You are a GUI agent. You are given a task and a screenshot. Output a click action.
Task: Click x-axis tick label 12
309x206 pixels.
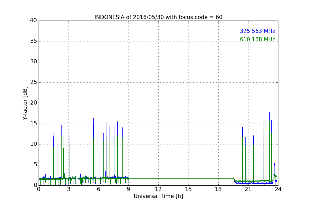pos(158,189)
